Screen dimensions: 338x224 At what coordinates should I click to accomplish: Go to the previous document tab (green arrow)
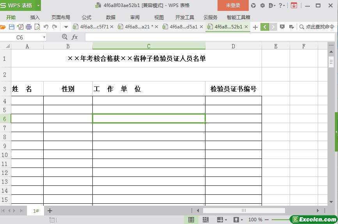click(264, 27)
